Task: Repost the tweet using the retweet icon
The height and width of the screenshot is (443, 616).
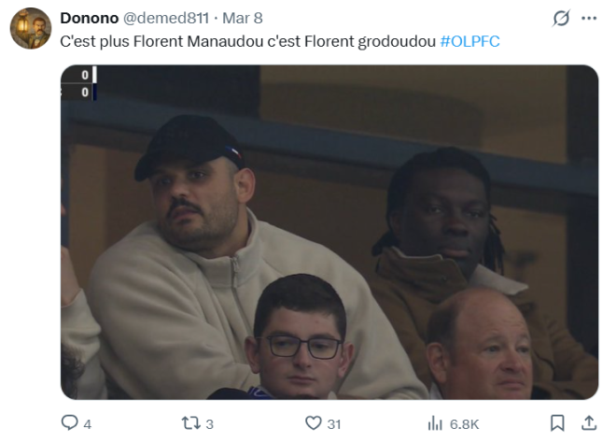Action: [x=190, y=423]
